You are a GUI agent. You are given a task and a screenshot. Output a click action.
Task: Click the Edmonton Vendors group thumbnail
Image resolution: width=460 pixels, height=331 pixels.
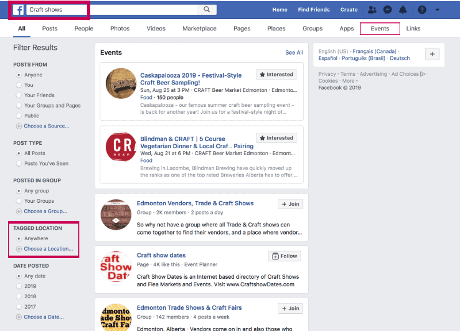pyautogui.click(x=116, y=214)
